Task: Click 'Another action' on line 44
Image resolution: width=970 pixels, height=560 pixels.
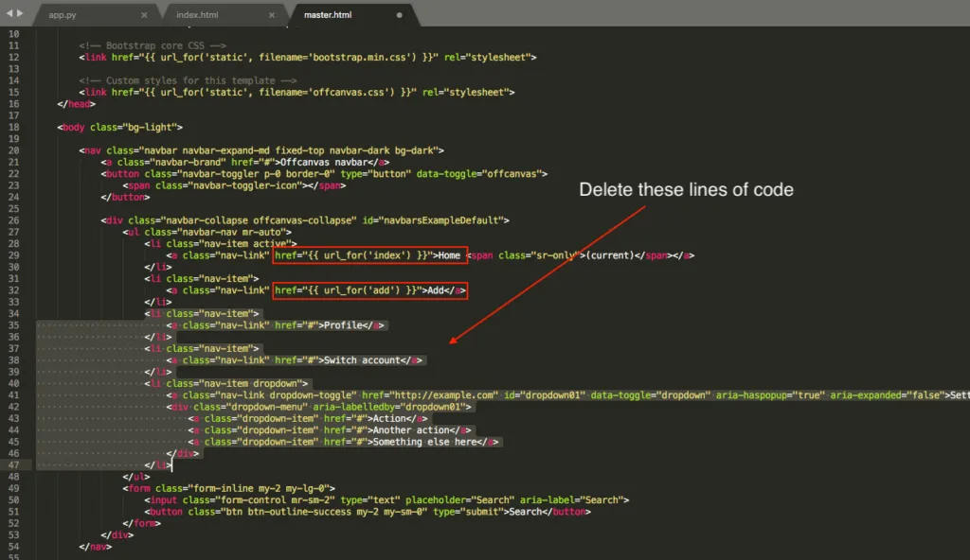Action: (411, 430)
